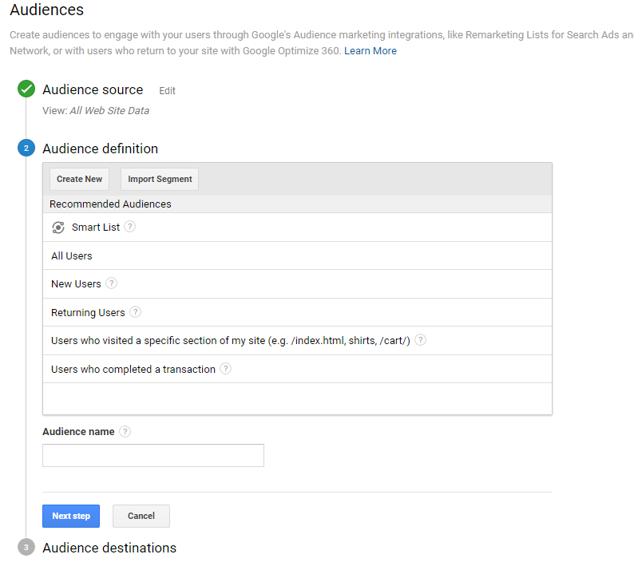
Task: Expand the Audience destinations step
Action: click(x=109, y=548)
